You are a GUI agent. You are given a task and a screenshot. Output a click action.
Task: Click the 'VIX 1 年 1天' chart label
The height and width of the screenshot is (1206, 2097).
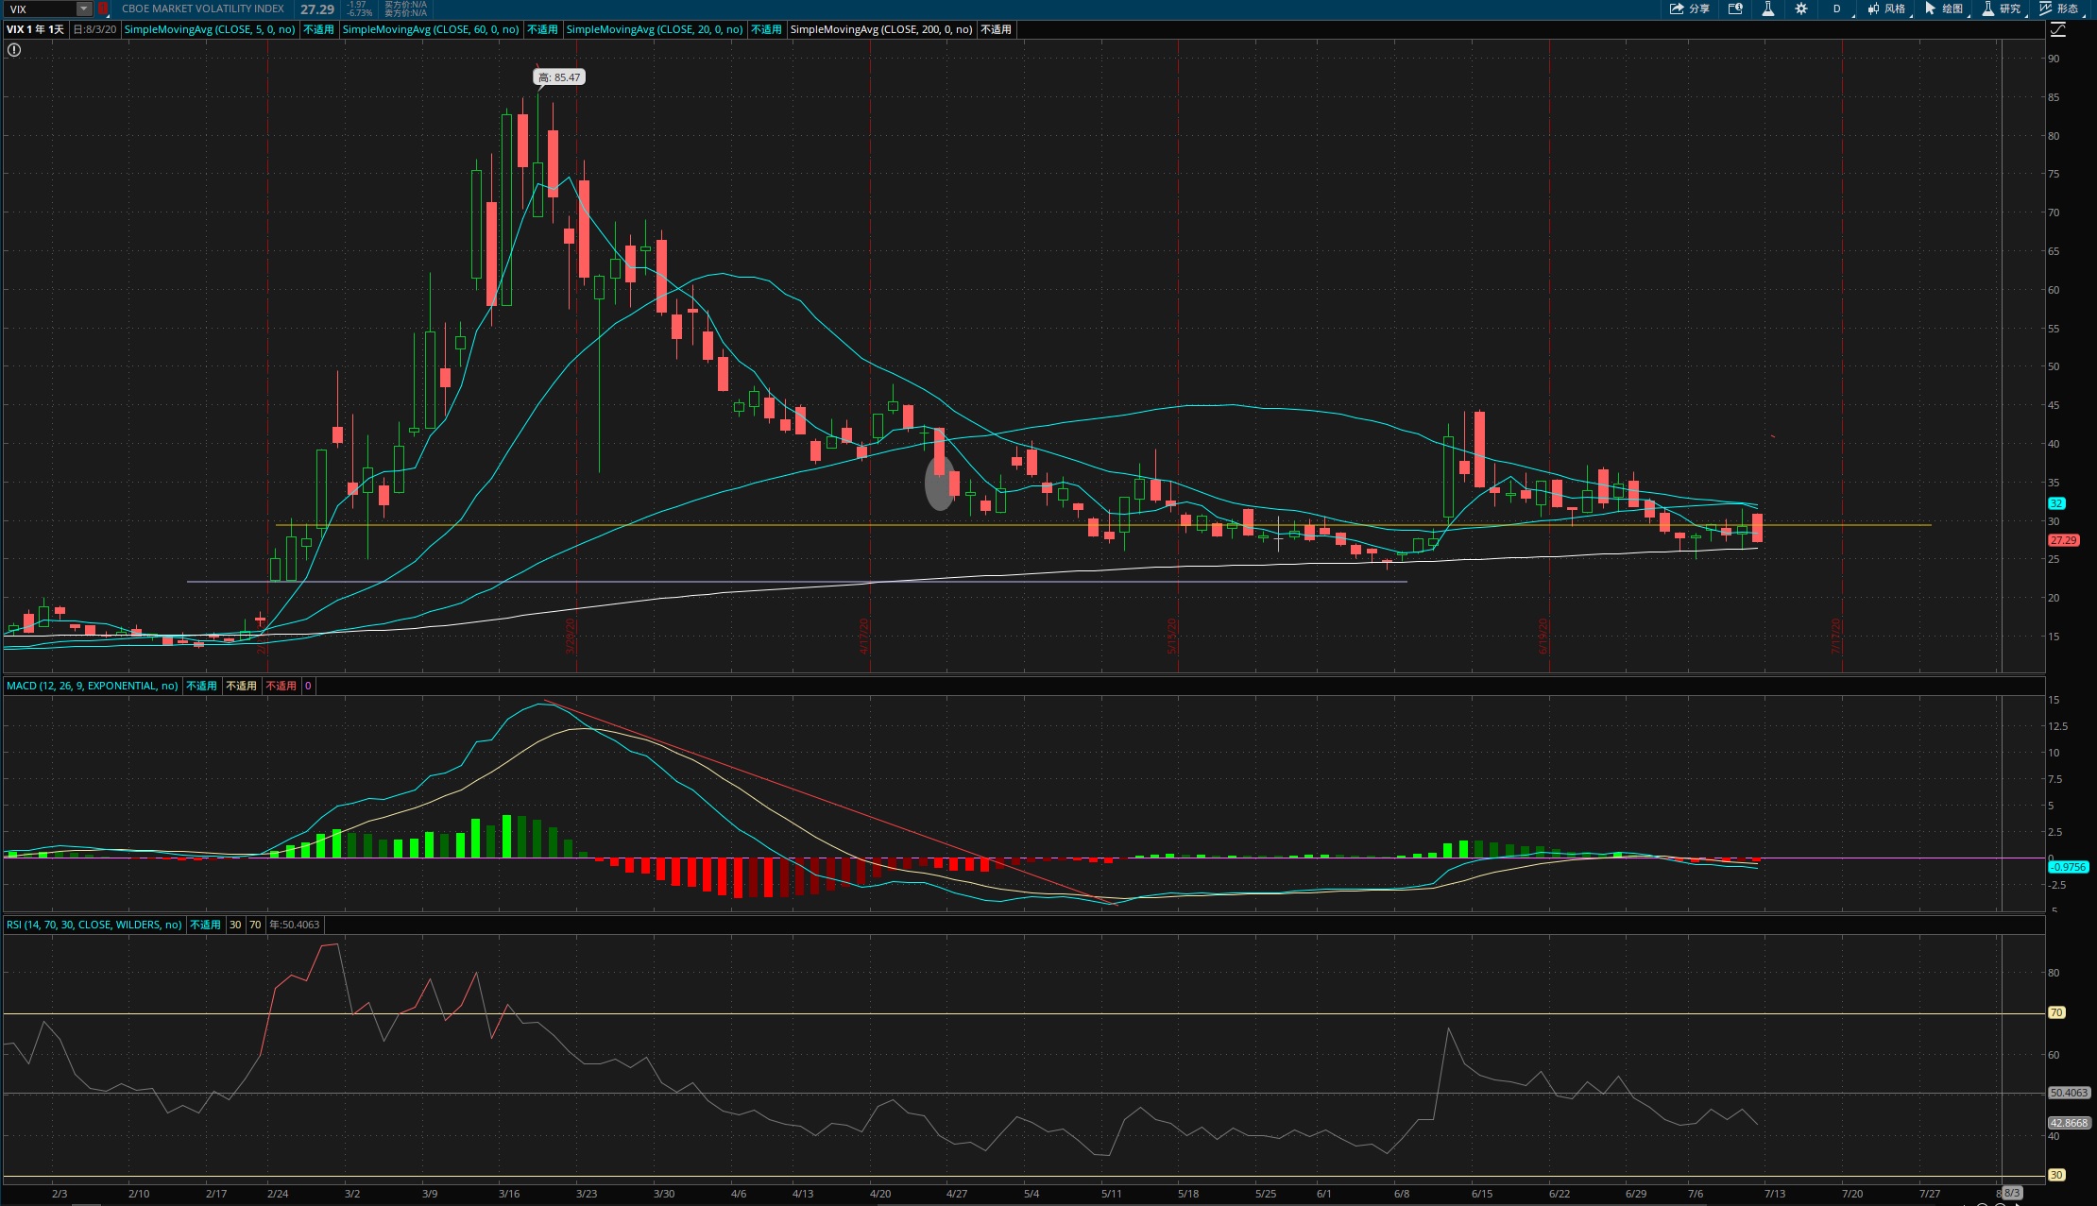tap(36, 29)
